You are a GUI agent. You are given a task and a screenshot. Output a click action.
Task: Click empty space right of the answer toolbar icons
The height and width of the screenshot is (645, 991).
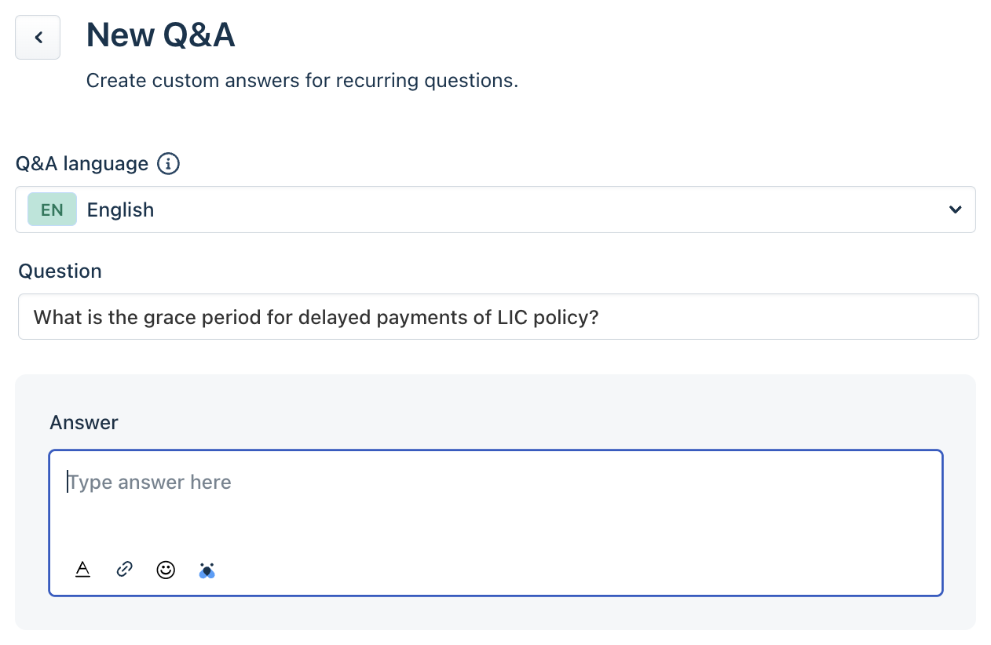click(x=550, y=570)
